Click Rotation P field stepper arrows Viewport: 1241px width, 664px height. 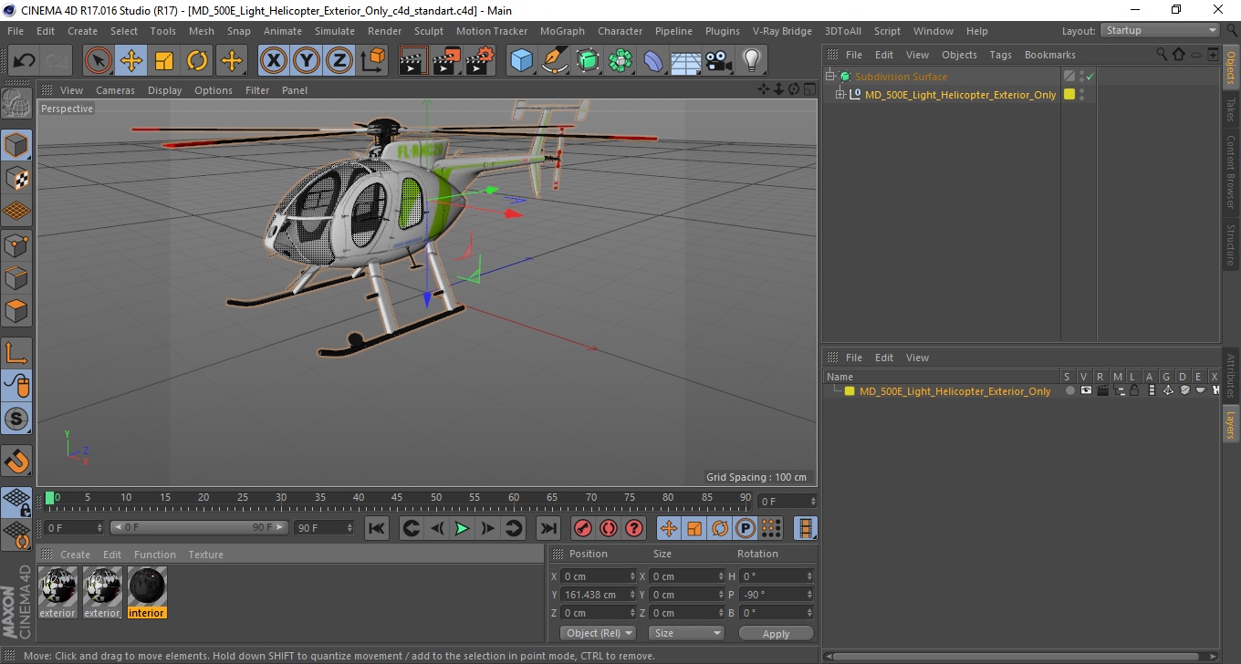[x=809, y=595]
